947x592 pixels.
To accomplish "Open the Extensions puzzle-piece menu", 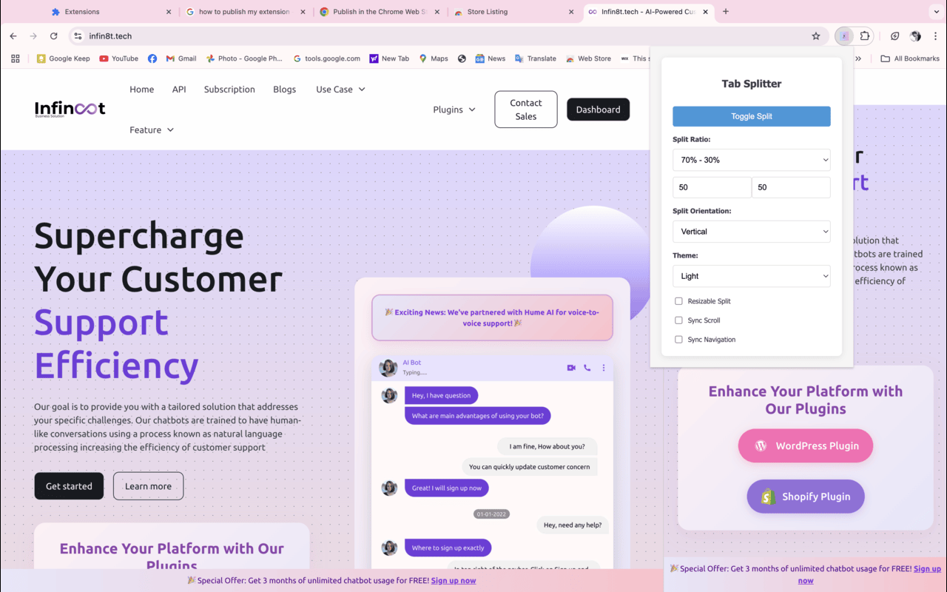I will (x=864, y=36).
